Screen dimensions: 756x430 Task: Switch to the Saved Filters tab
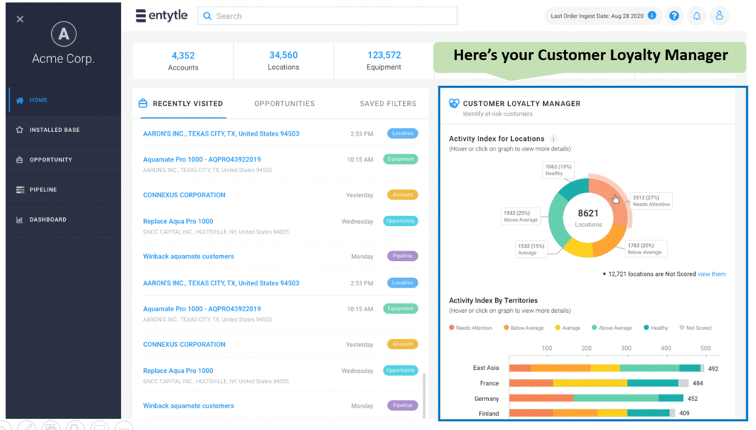pos(388,104)
